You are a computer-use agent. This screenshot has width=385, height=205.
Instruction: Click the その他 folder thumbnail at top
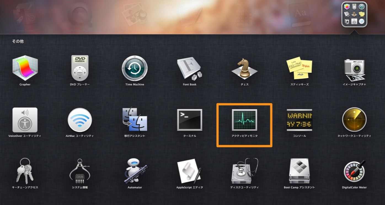(x=354, y=14)
